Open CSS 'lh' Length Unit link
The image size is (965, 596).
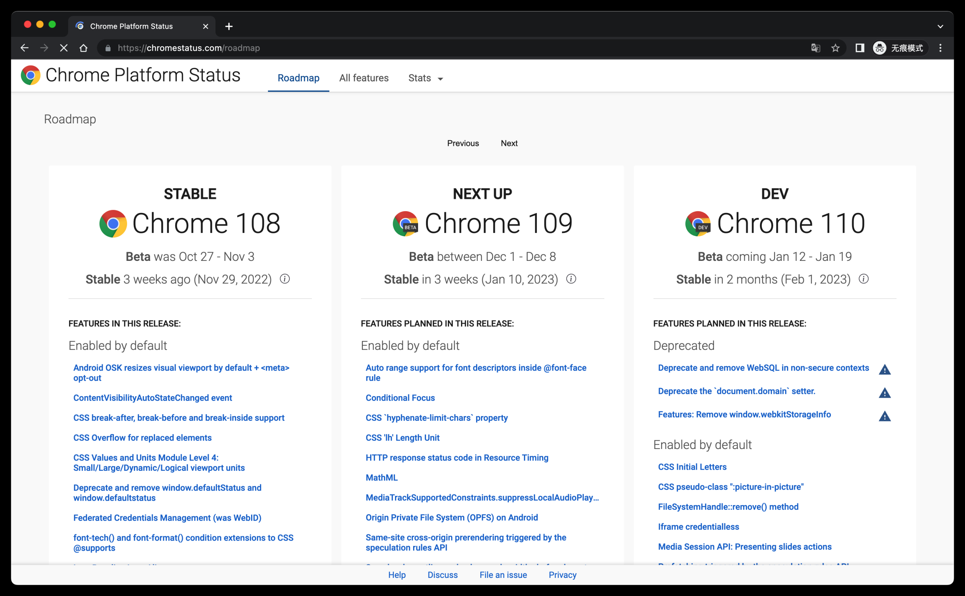point(402,438)
